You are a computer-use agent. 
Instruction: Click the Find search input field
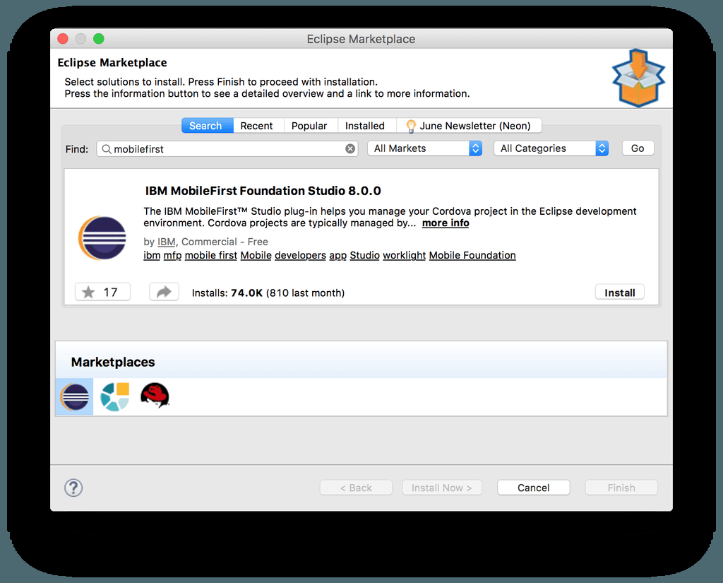[x=227, y=148]
